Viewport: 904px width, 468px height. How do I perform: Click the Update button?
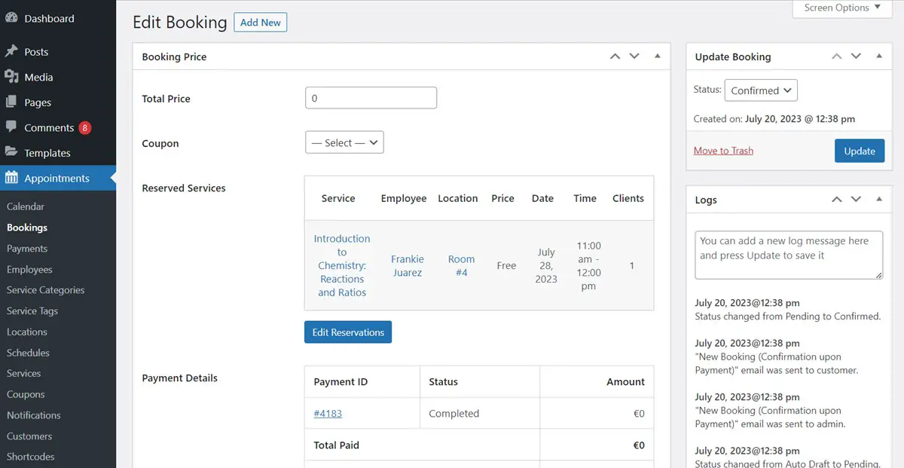(860, 151)
